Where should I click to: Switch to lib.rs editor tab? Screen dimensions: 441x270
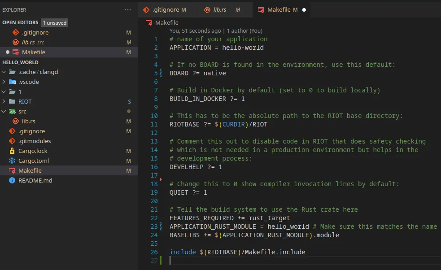coord(226,10)
